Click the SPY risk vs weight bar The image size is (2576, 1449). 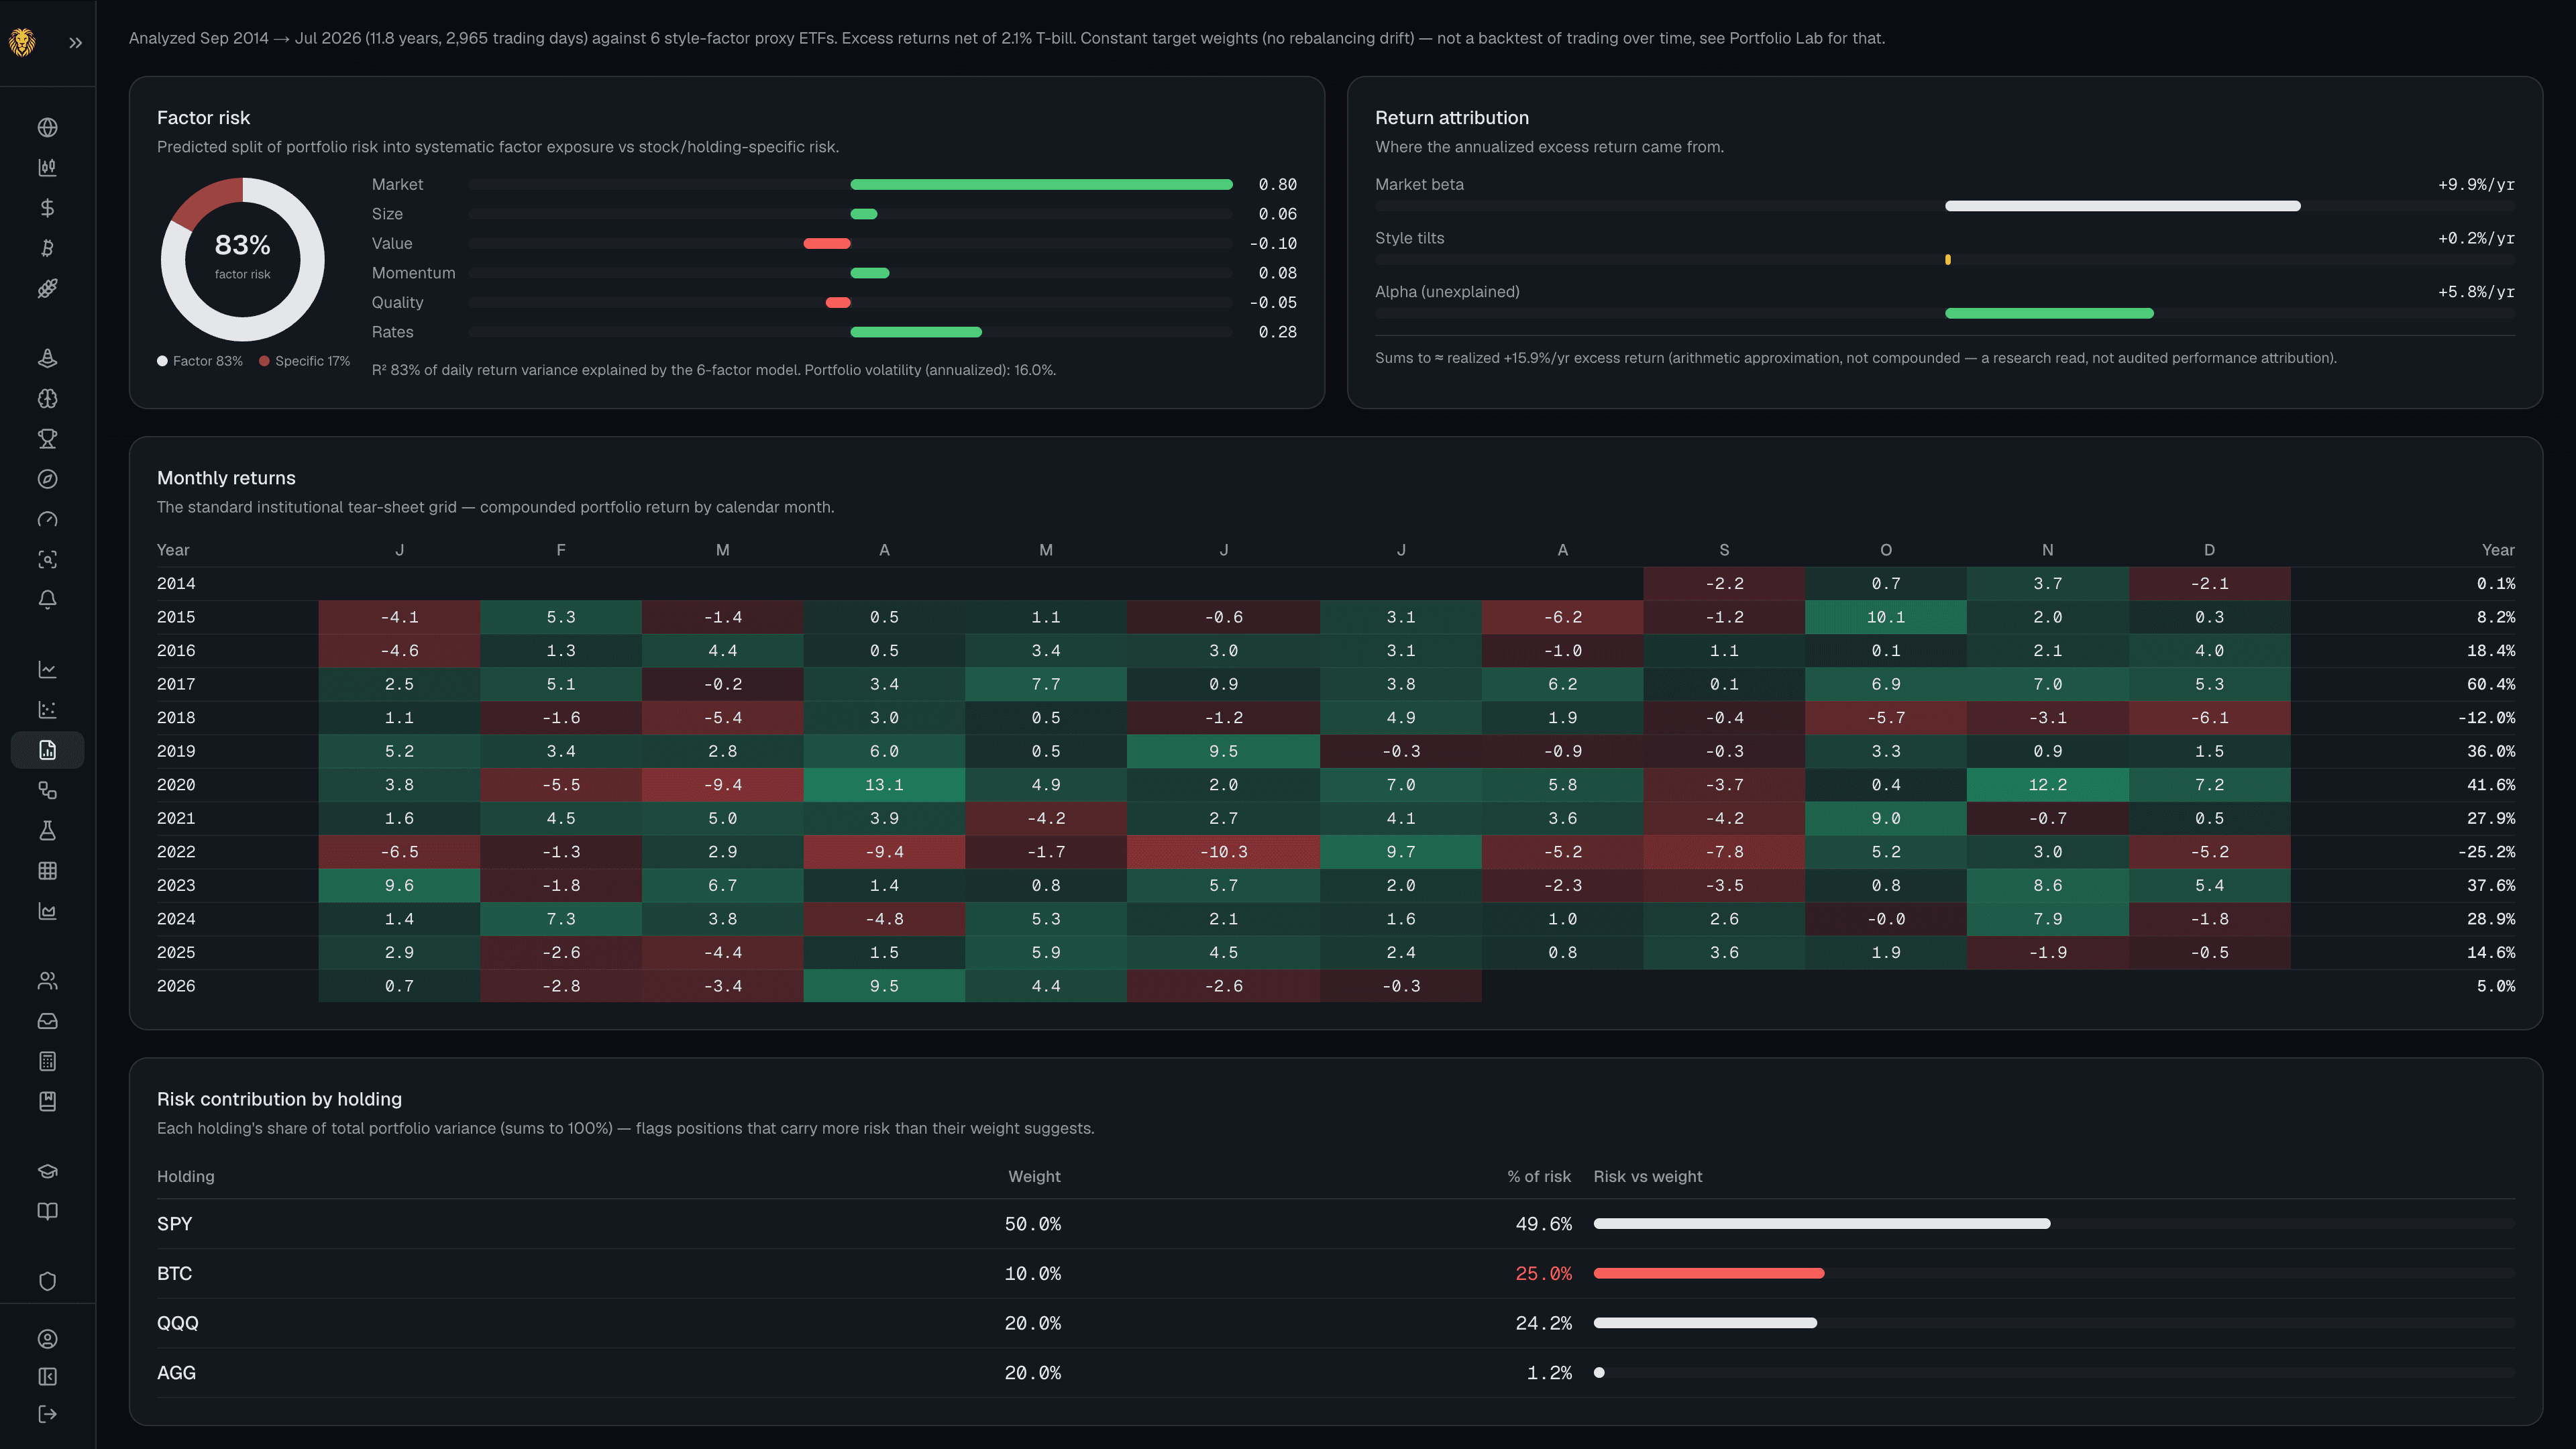click(1821, 1224)
